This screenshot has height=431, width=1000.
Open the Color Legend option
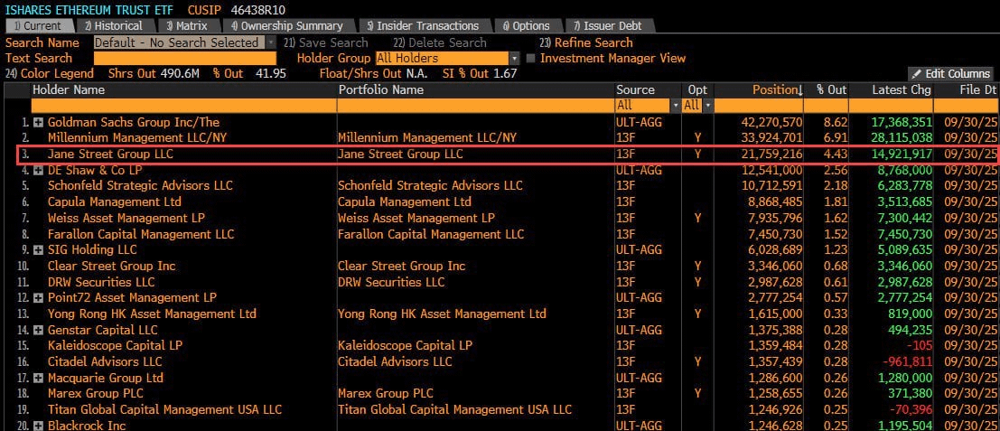pos(49,74)
